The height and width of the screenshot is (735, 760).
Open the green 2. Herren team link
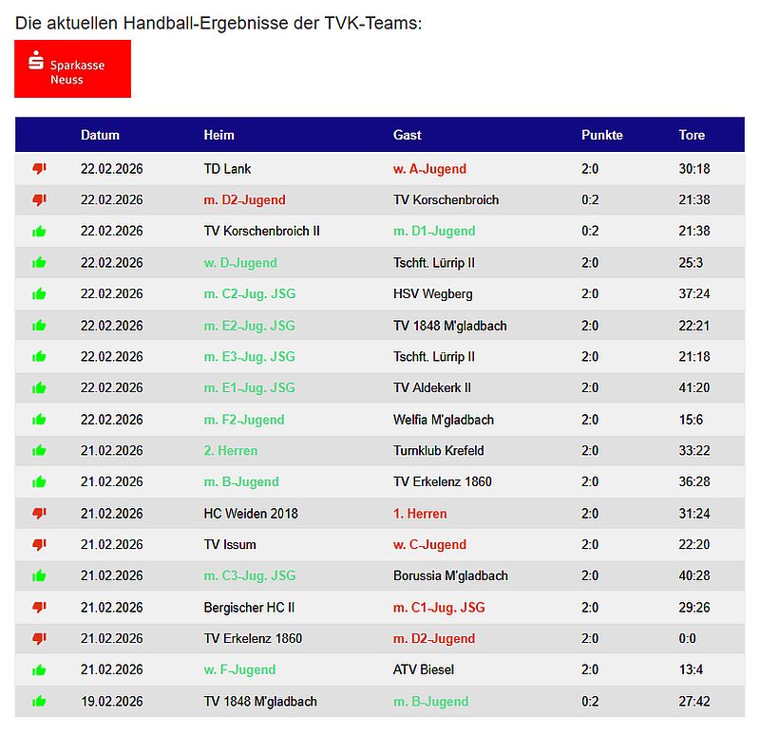(x=231, y=451)
